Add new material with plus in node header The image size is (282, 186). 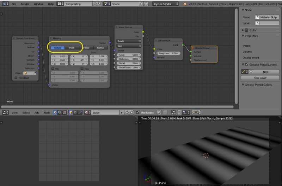[x=127, y=112]
